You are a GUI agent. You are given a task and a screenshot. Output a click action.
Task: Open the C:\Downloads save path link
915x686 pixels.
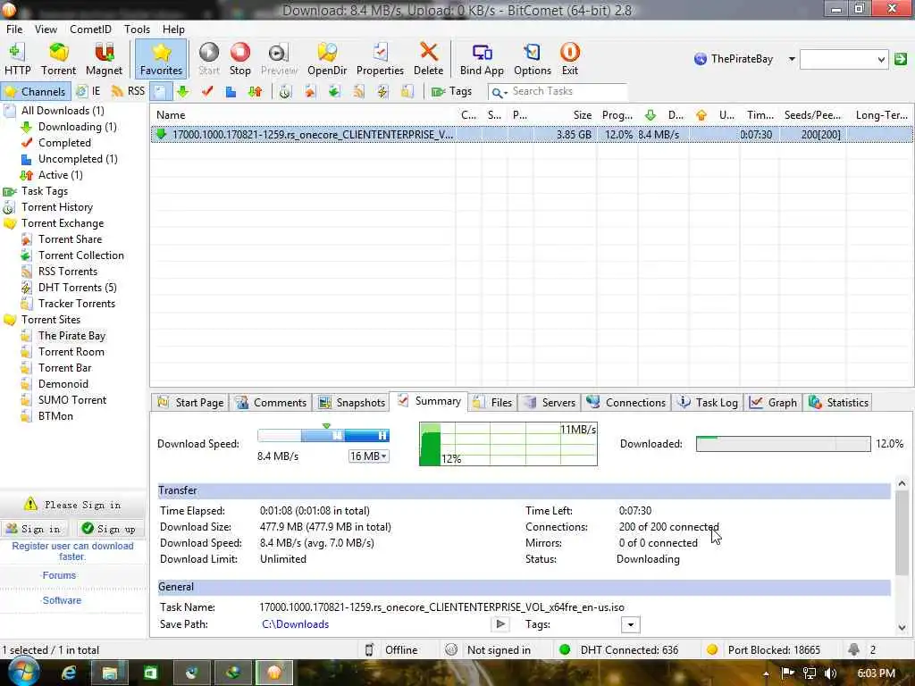pos(295,624)
